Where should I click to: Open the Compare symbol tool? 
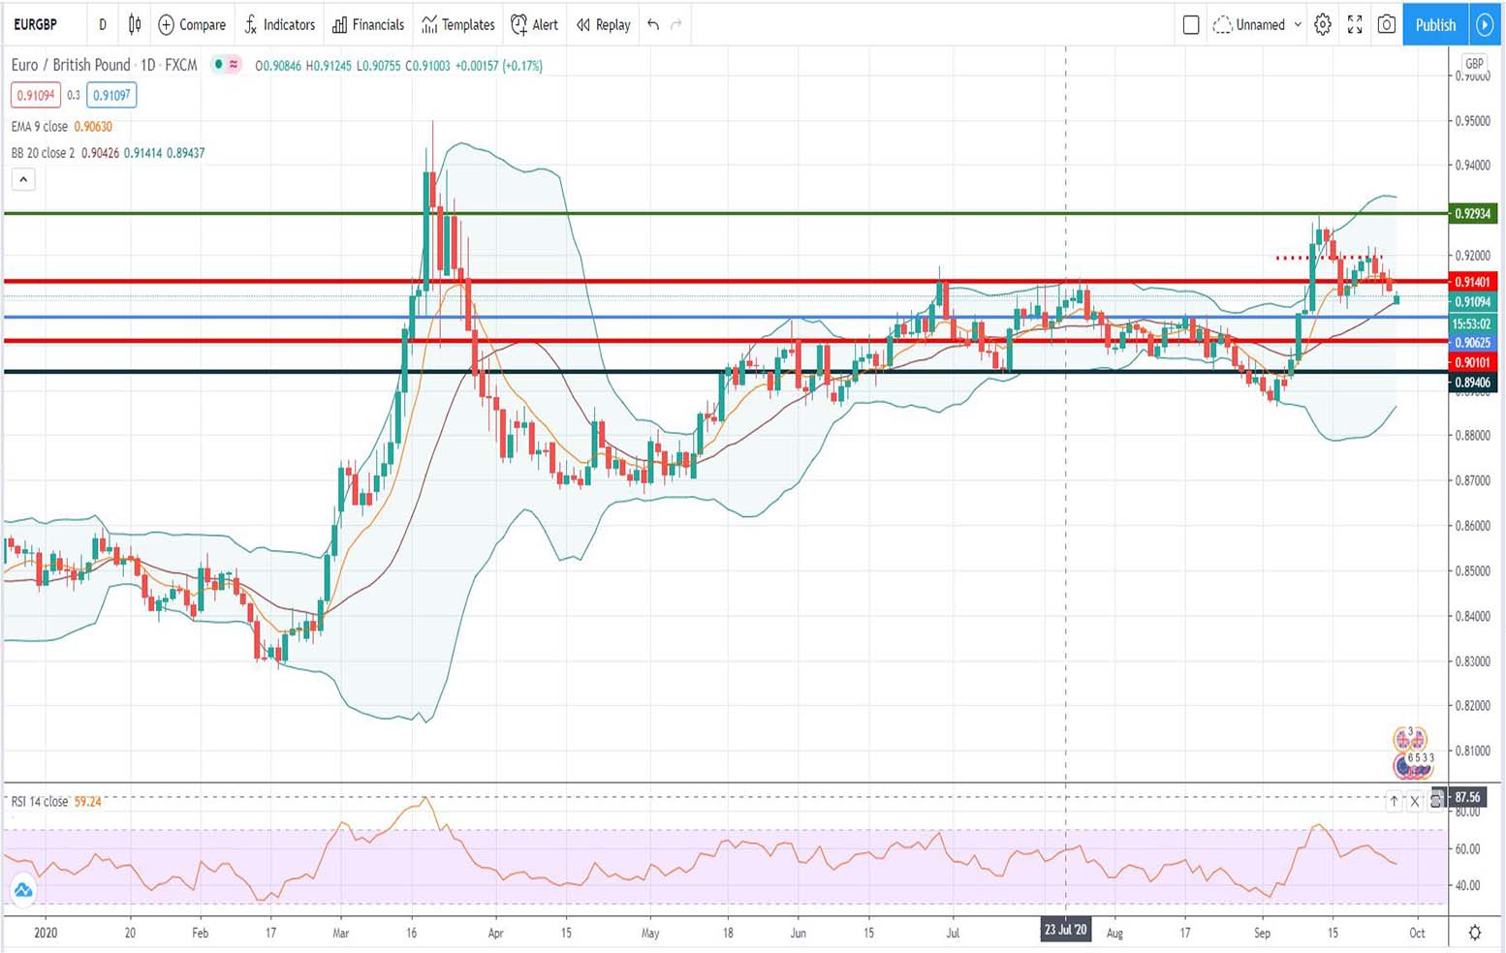[191, 25]
